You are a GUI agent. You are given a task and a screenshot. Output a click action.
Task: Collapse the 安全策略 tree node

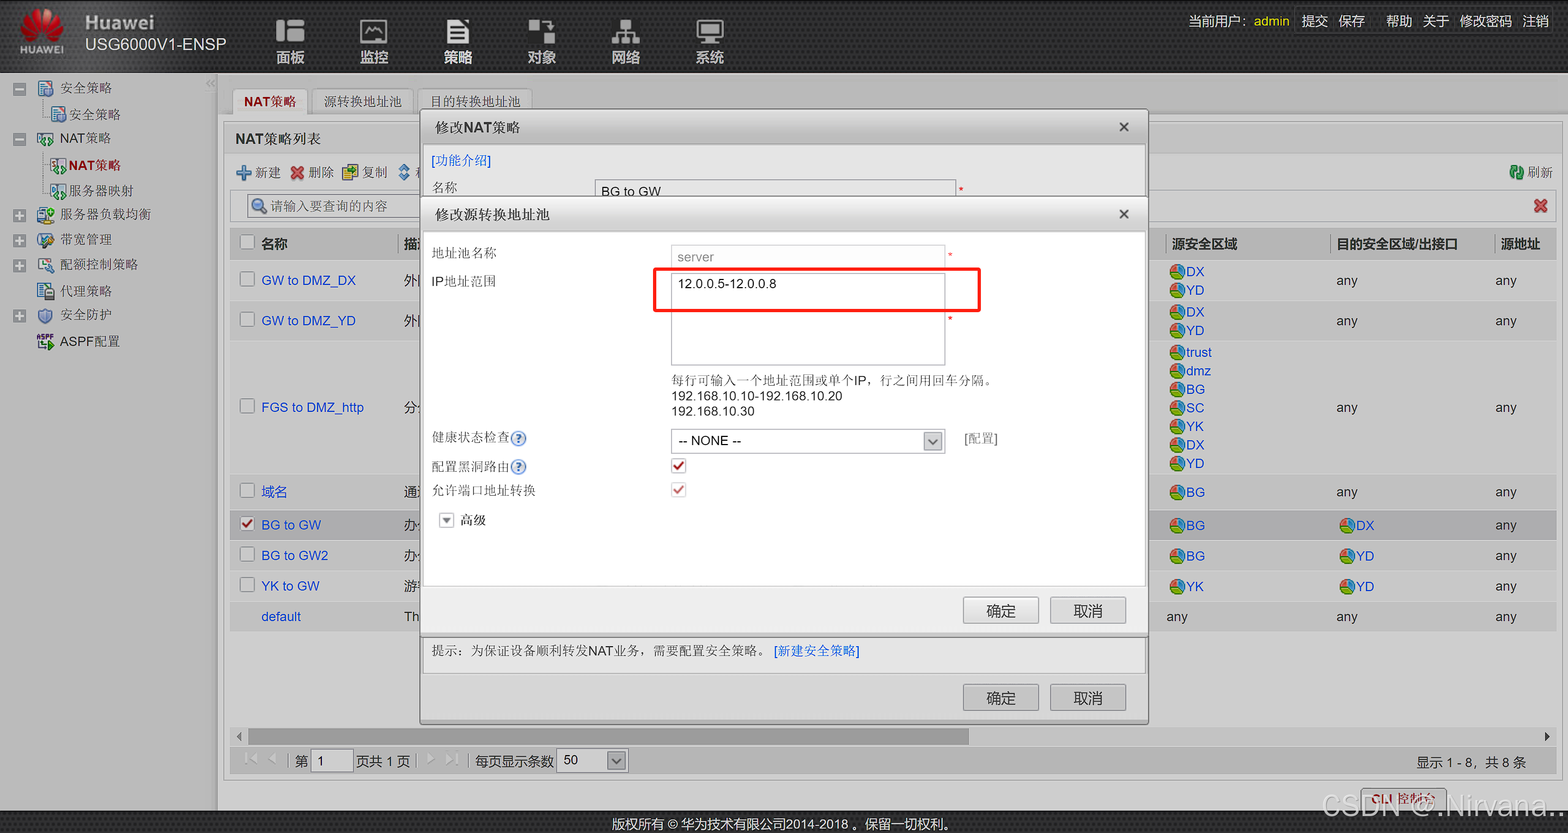20,89
